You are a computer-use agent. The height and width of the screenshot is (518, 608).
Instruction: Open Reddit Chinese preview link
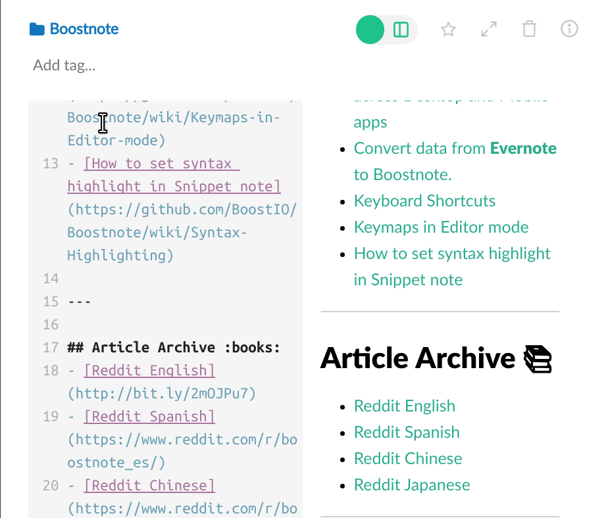coord(408,459)
